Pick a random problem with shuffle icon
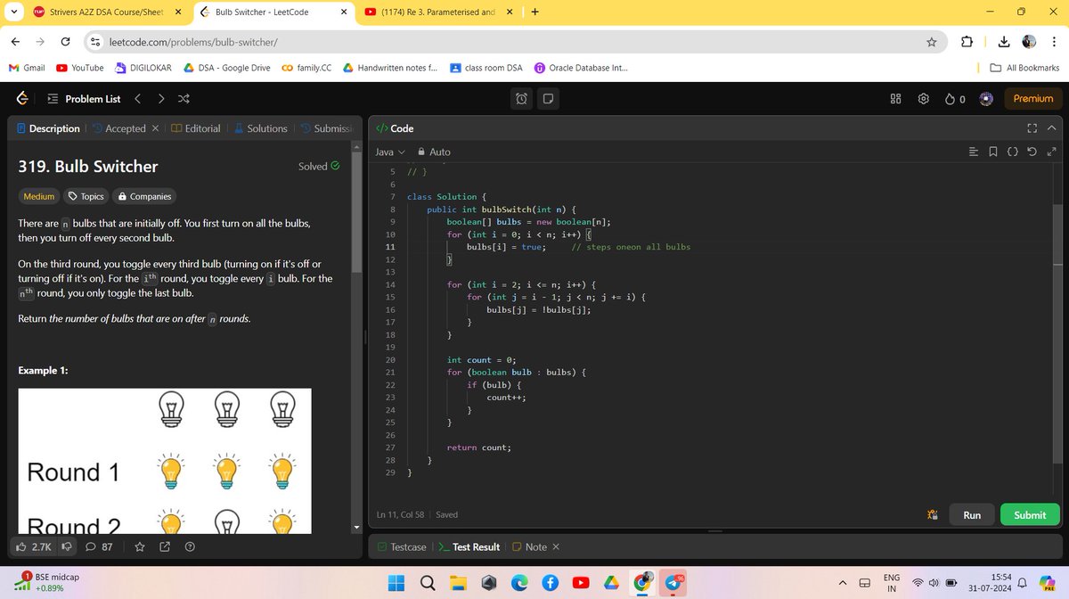 (x=184, y=99)
